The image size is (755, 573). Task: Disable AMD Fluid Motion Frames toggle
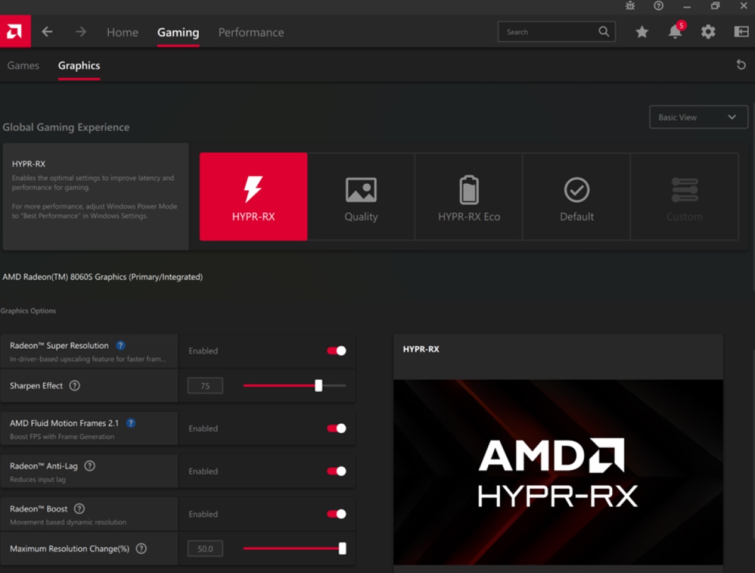(337, 428)
